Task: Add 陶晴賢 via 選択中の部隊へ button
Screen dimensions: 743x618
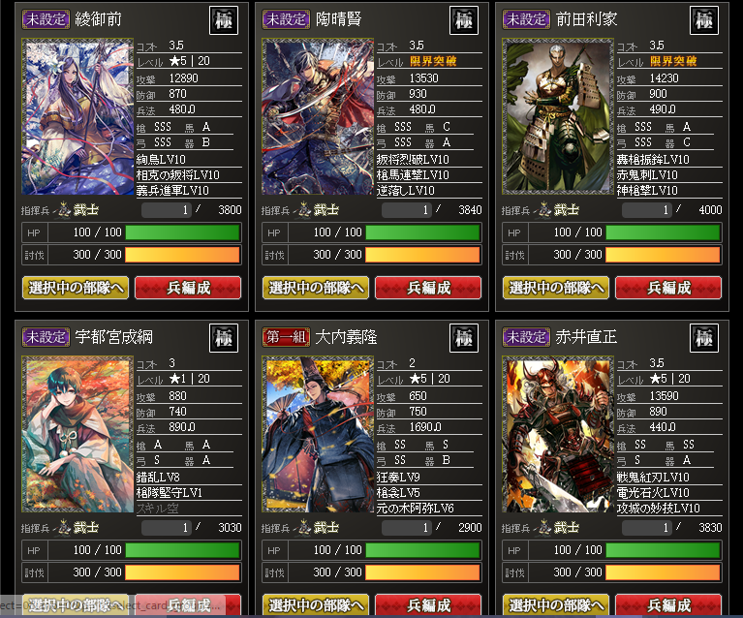Action: tap(316, 288)
